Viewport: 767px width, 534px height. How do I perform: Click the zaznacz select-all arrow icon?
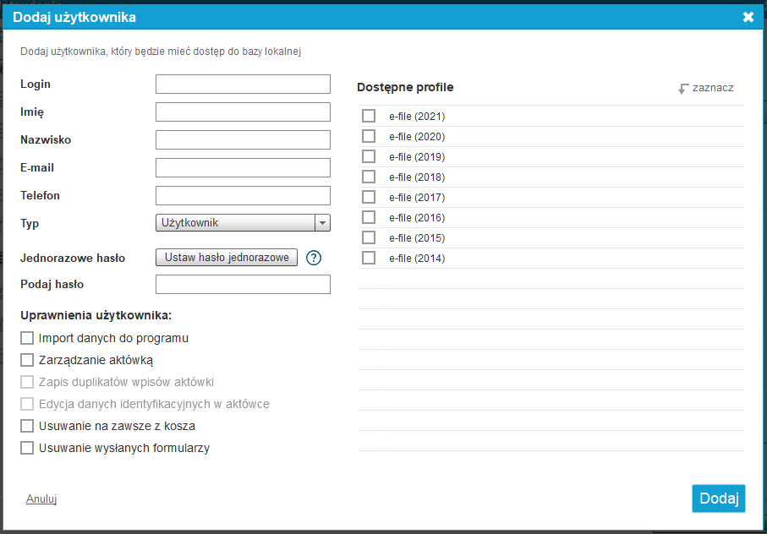[683, 89]
